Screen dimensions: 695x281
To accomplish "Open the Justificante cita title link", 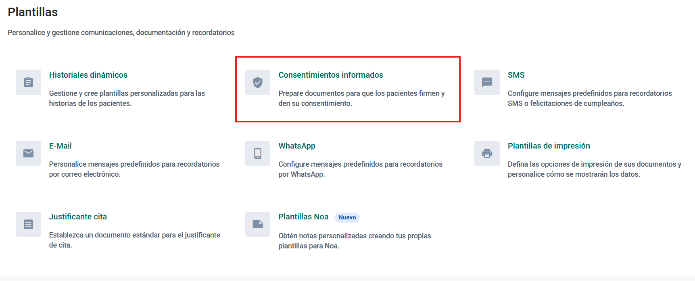I will click(x=78, y=217).
